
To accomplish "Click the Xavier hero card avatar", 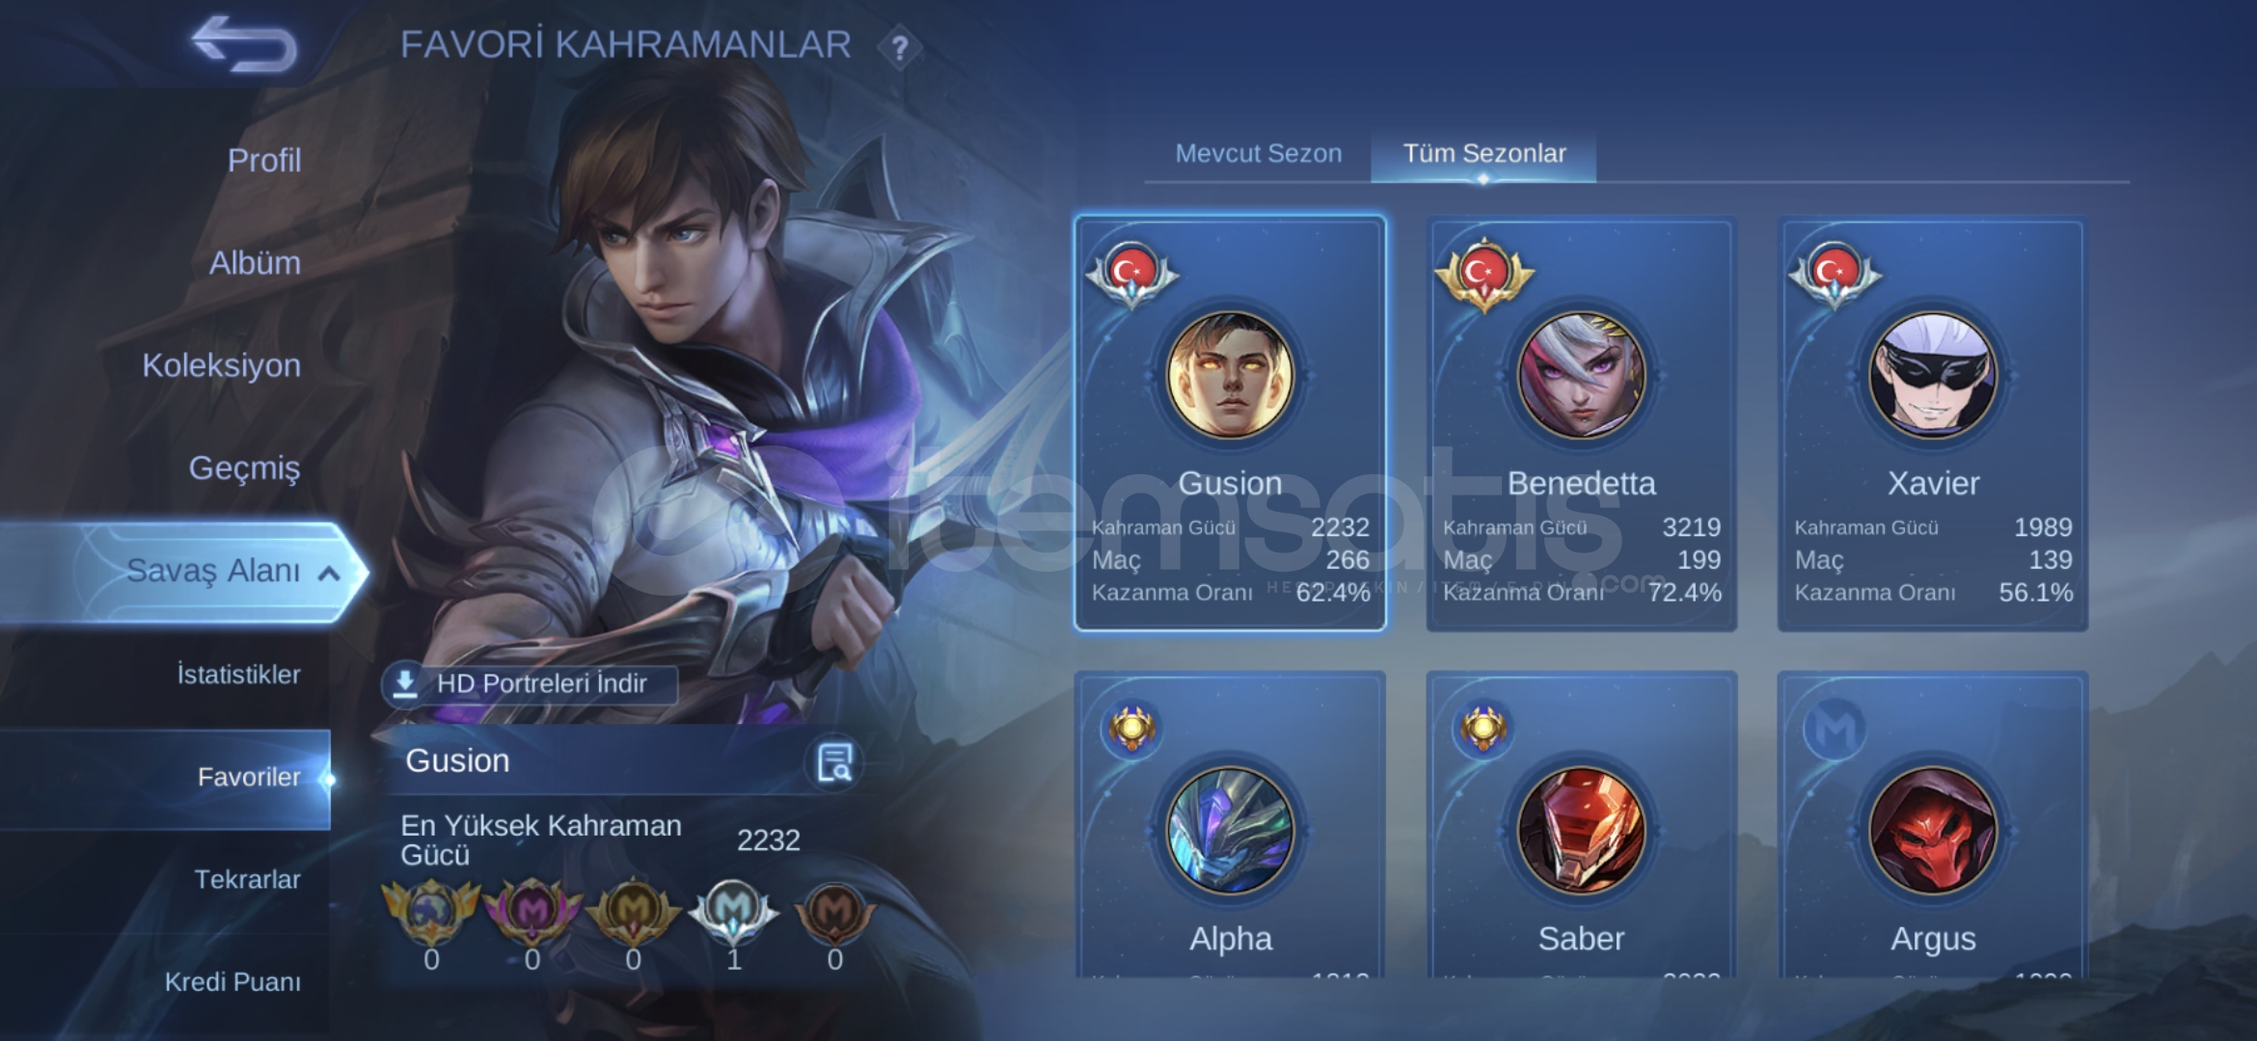I will (x=1932, y=375).
